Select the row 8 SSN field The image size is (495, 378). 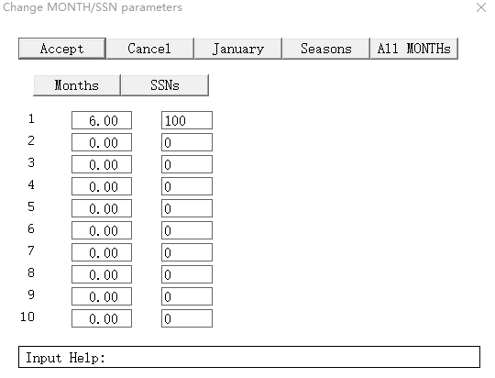pos(187,274)
